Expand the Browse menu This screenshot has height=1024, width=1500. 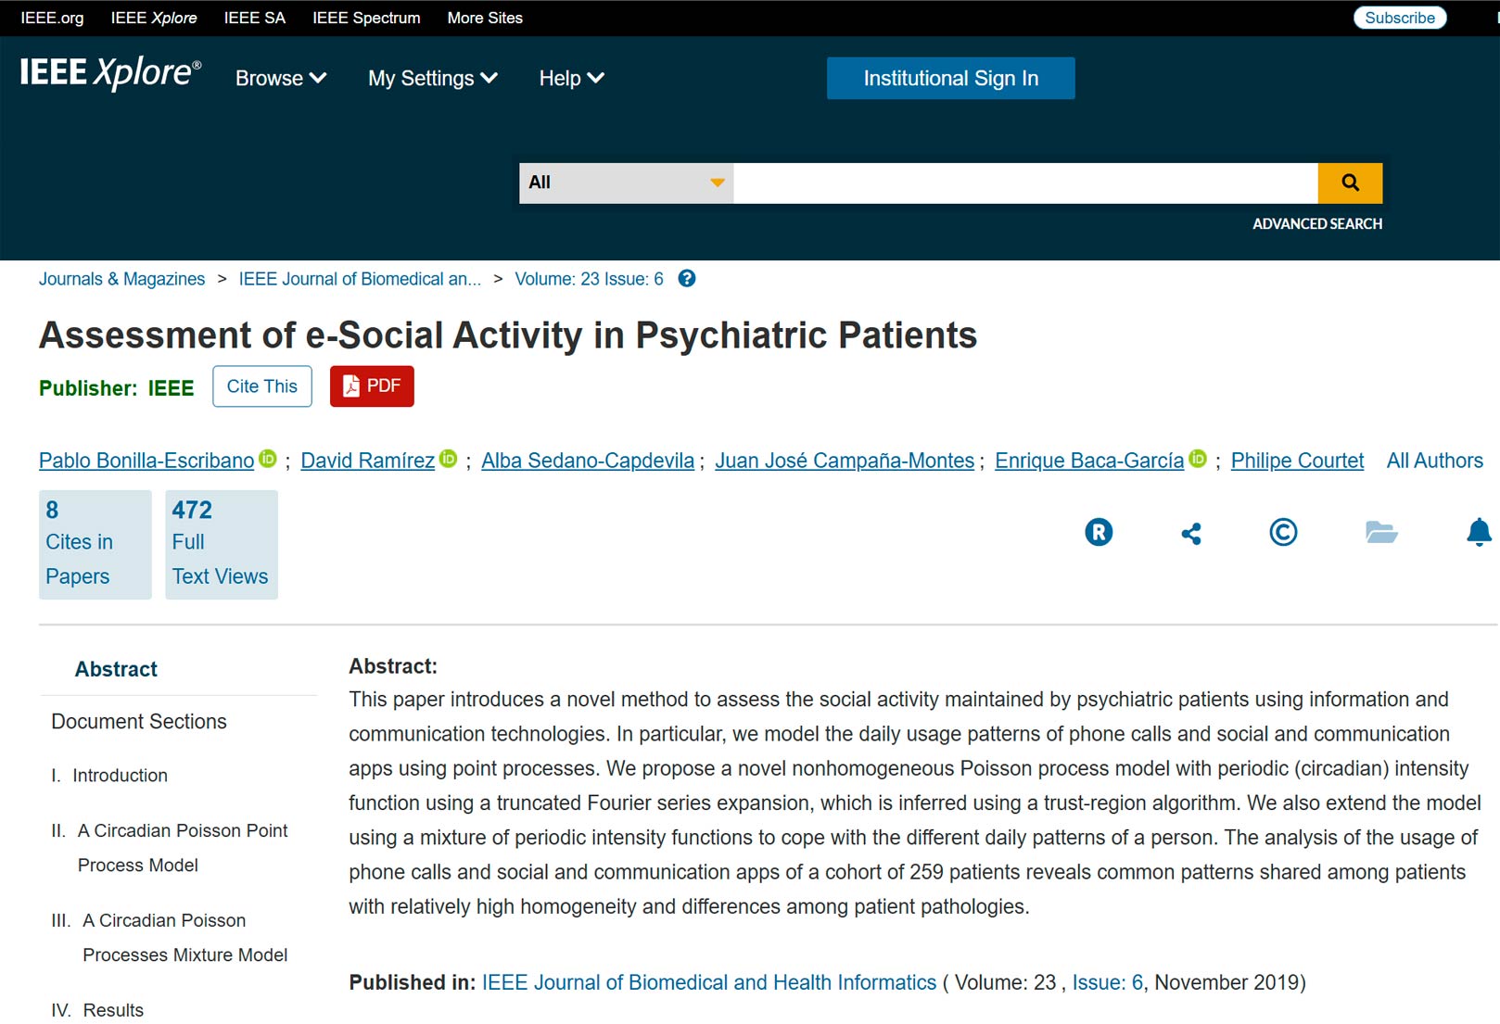[281, 79]
